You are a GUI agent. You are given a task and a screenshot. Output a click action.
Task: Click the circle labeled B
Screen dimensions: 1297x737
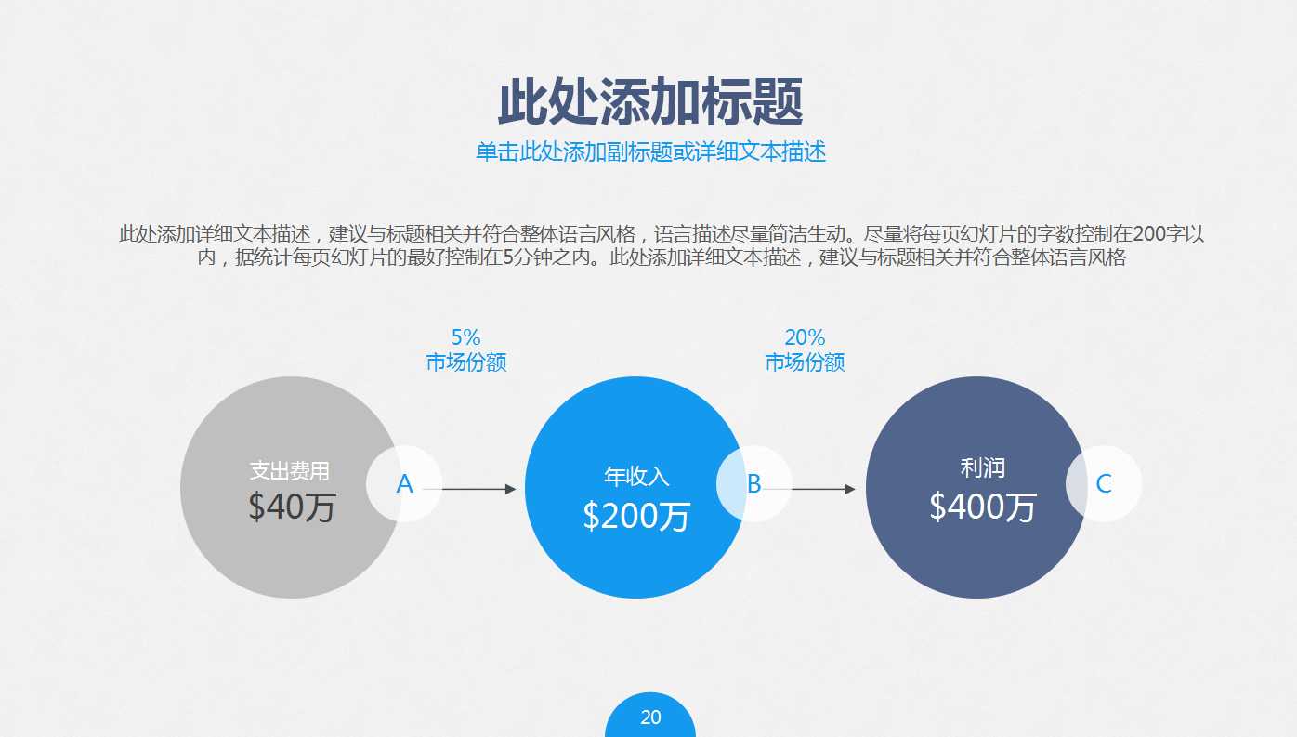tap(754, 483)
